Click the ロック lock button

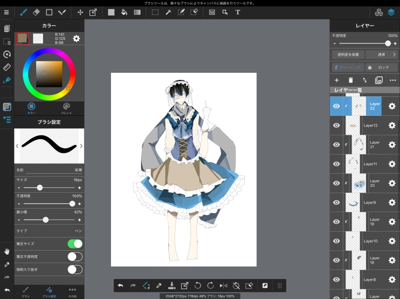pos(381,67)
